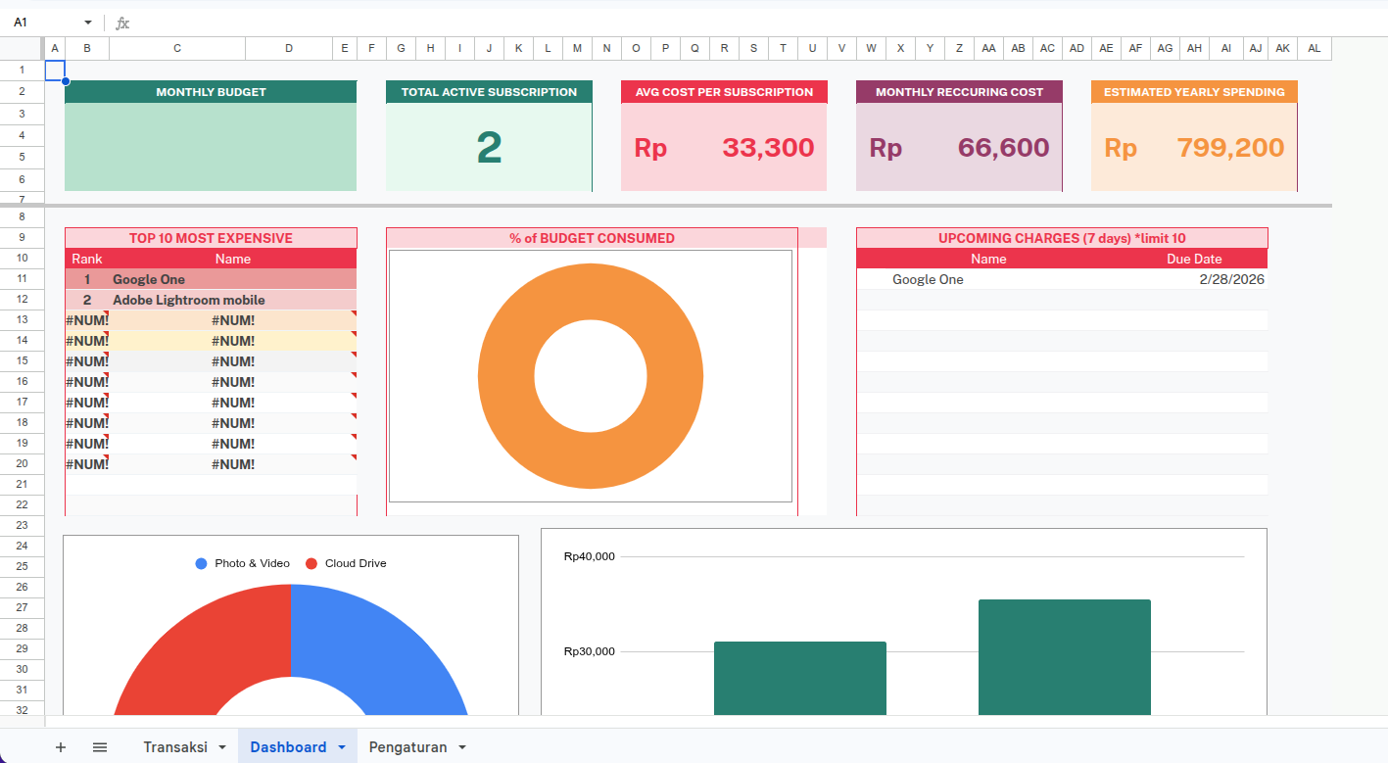This screenshot has height=763, width=1388.
Task: Select the Adobe Lightroom mobile cell
Action: point(189,300)
